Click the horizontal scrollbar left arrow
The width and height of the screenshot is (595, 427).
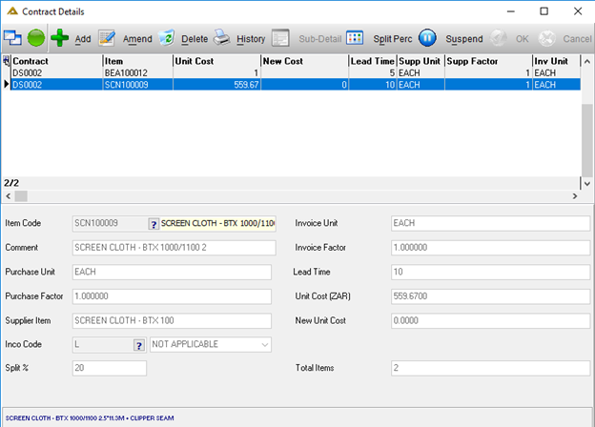coord(9,196)
